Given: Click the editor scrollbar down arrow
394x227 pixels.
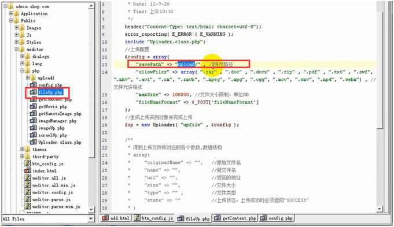Looking at the screenshot, I should coord(380,209).
